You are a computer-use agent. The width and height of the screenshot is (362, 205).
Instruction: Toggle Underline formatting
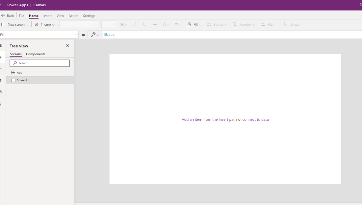[x=145, y=24]
